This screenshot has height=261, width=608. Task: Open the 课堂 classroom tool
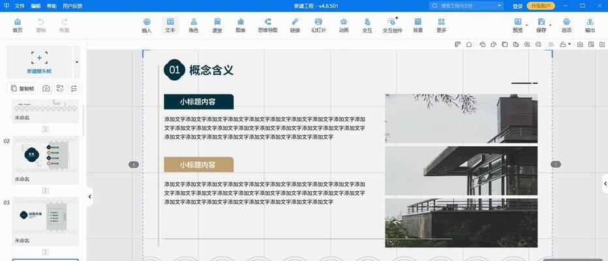pos(217,25)
